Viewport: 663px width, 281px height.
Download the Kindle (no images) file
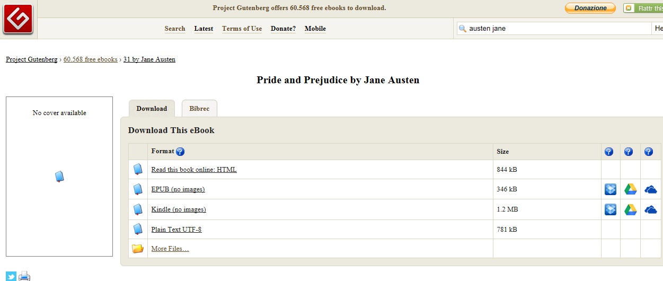tap(179, 209)
